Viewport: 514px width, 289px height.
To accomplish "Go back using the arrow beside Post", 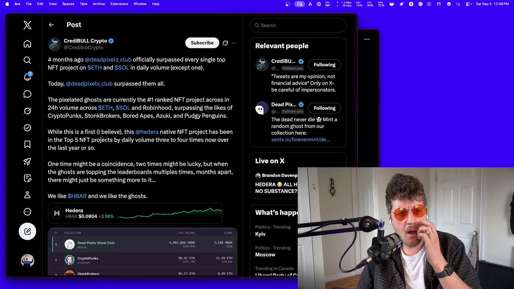I will tap(51, 25).
